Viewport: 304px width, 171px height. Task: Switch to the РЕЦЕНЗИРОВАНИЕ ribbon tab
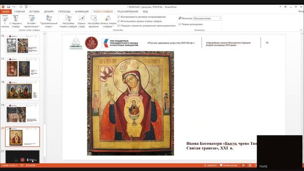click(128, 11)
